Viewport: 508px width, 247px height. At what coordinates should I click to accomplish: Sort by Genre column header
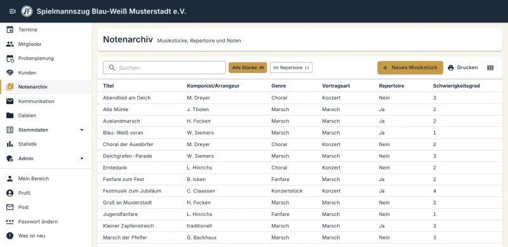tap(279, 86)
